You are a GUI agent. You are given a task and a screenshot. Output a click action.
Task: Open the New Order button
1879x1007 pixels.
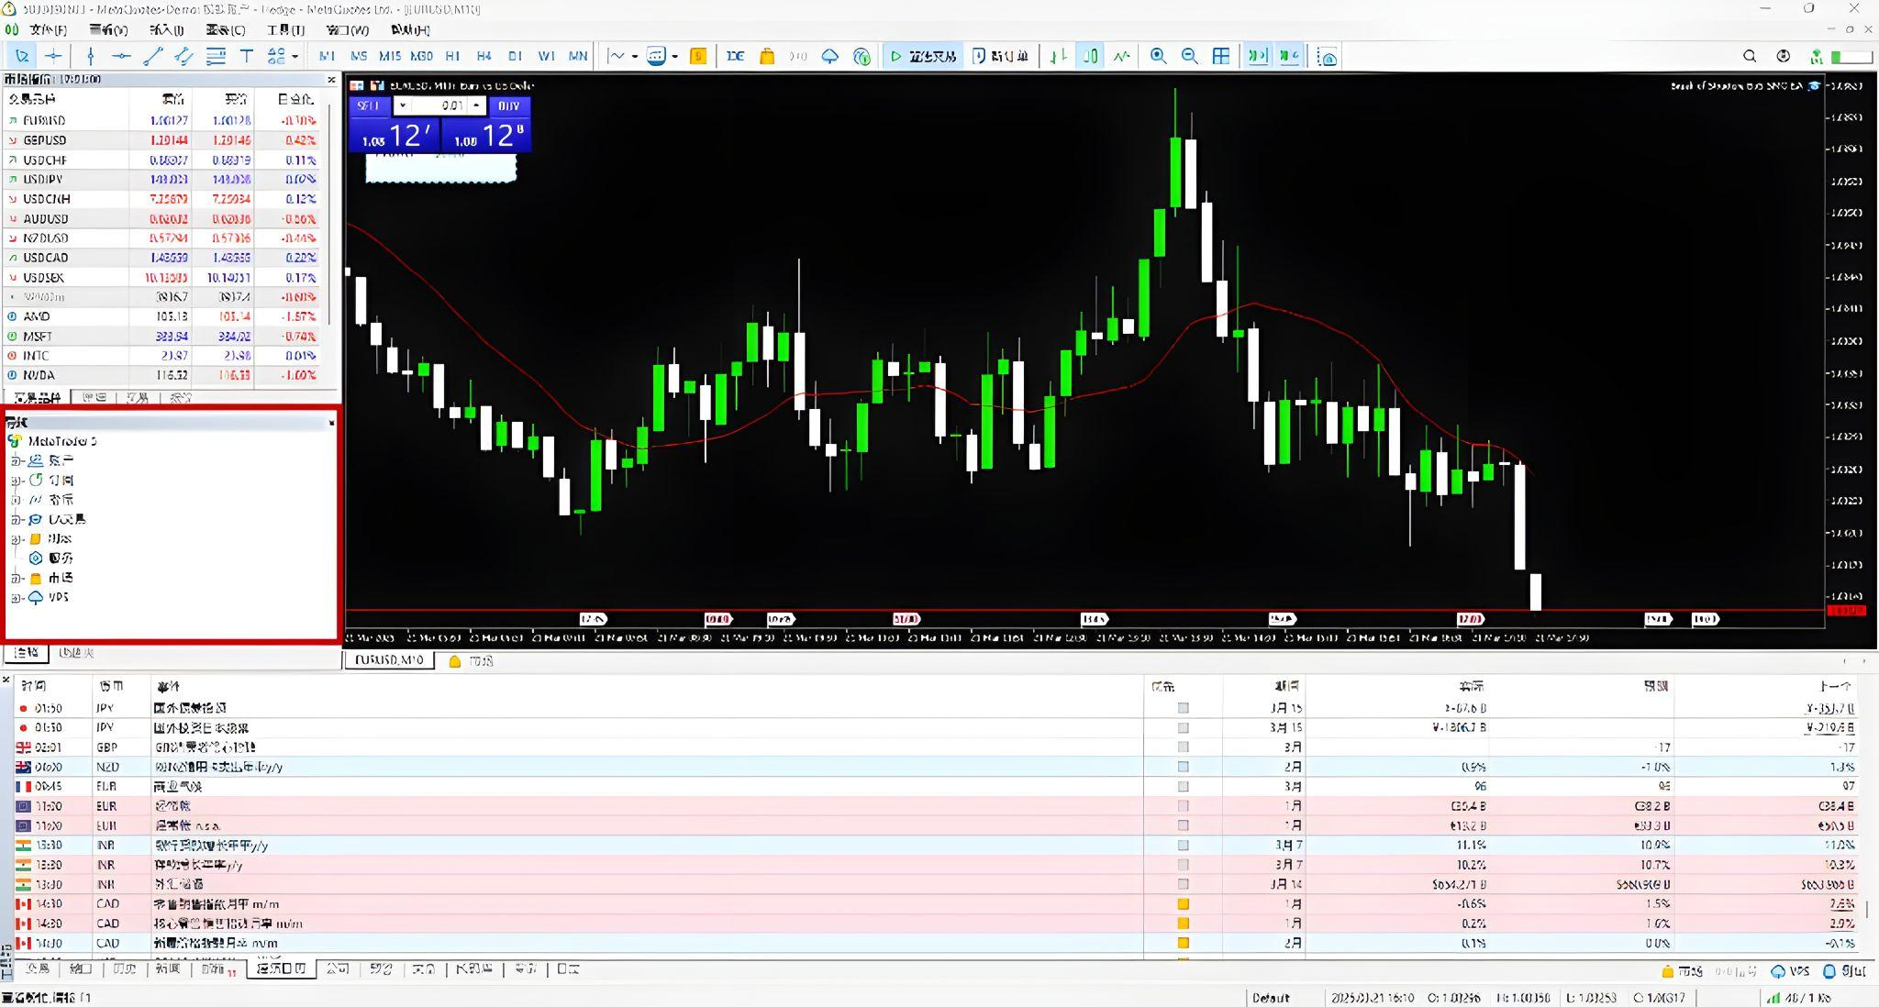coord(1000,56)
